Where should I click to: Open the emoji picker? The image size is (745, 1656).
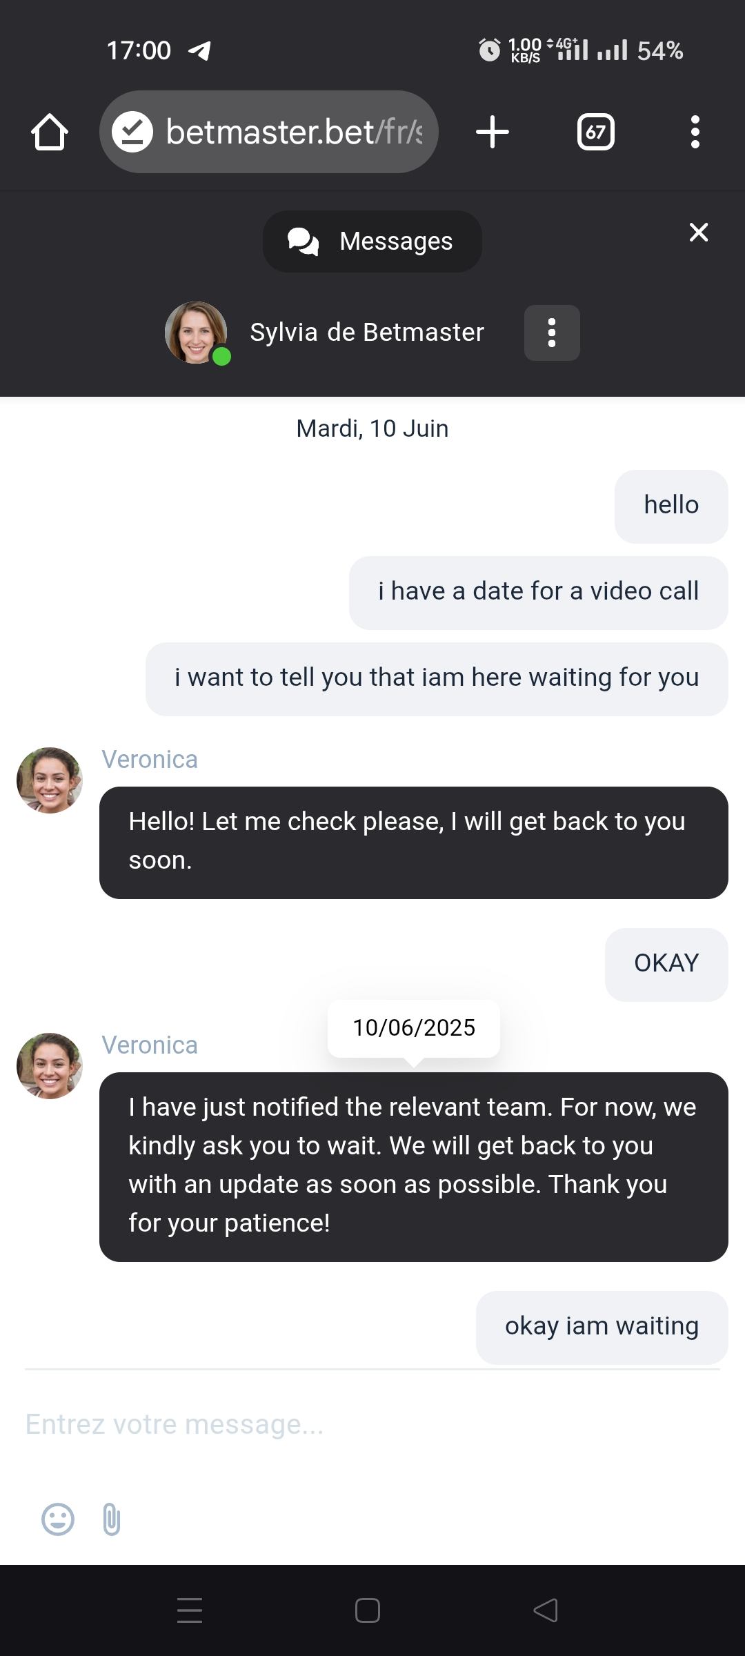[x=58, y=1519]
